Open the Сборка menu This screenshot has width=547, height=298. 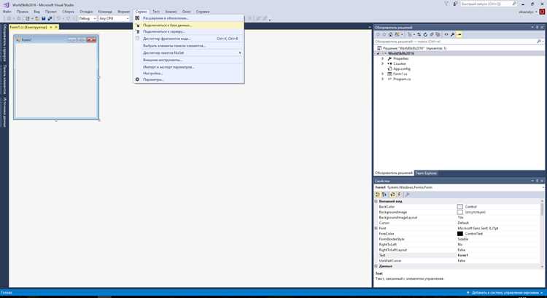(x=68, y=12)
